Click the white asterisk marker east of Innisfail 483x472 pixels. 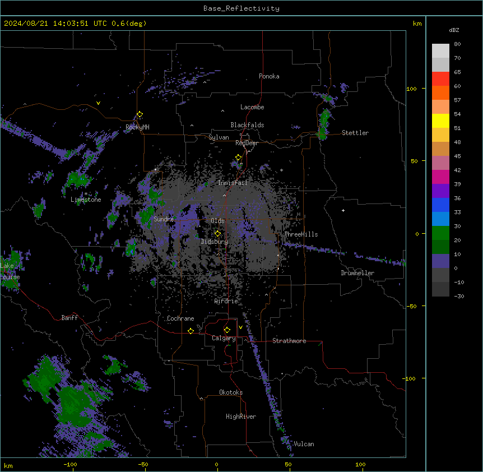click(281, 170)
